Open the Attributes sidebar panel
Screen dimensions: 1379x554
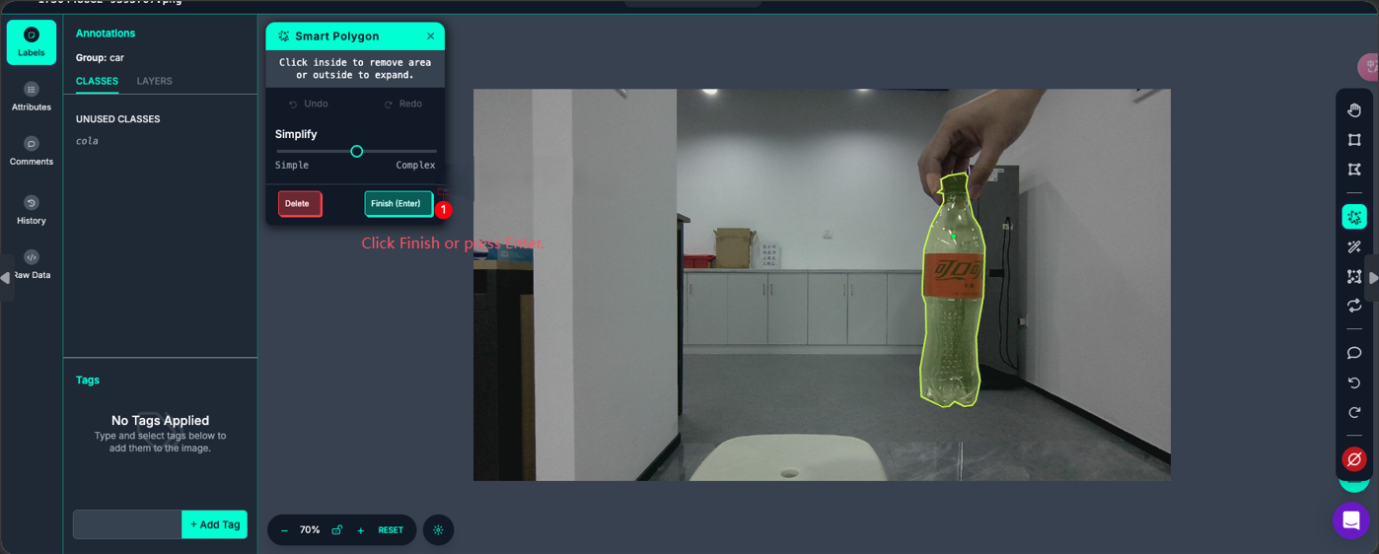point(32,97)
